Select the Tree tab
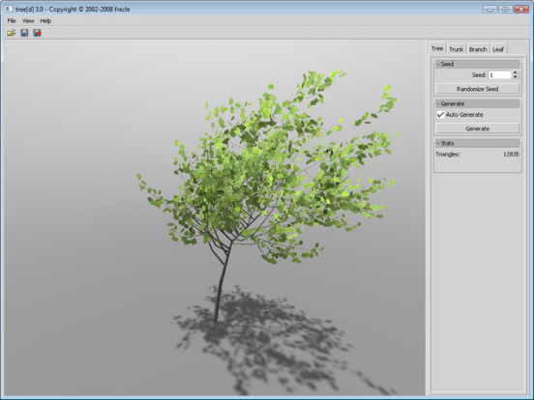The height and width of the screenshot is (400, 534). click(x=437, y=48)
